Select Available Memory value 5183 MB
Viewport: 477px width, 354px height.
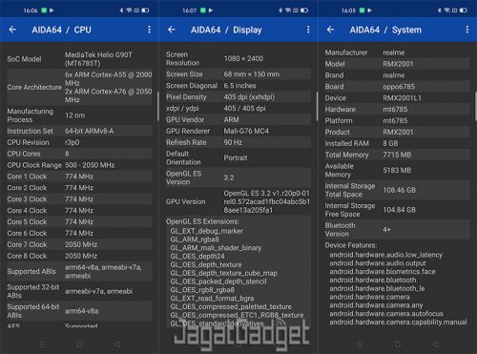(397, 170)
